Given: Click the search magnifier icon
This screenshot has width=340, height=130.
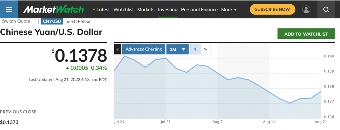Looking at the screenshot, I should tap(326, 10).
